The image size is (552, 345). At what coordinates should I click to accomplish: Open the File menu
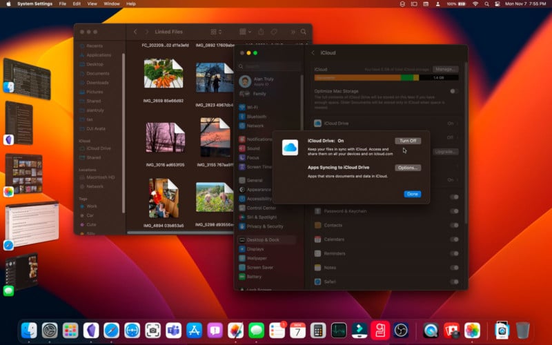[63, 4]
